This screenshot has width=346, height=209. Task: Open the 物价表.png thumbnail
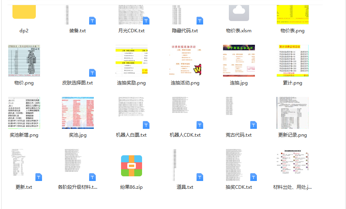pyautogui.click(x=293, y=14)
